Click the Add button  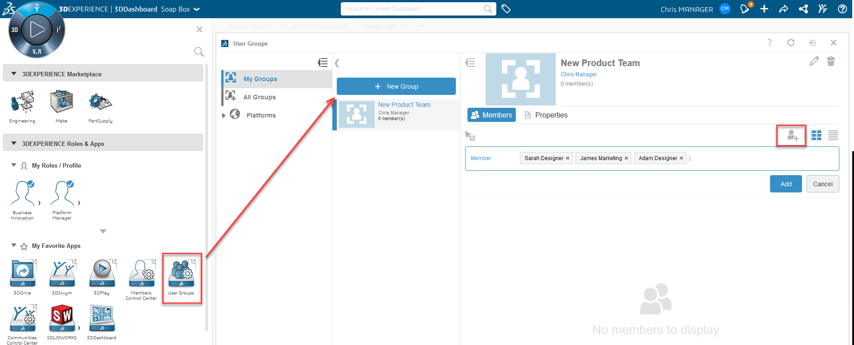[x=786, y=184]
